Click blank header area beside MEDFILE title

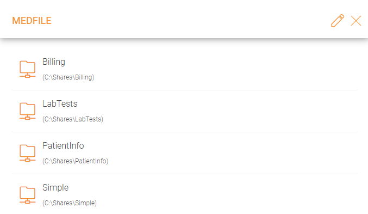(x=188, y=21)
